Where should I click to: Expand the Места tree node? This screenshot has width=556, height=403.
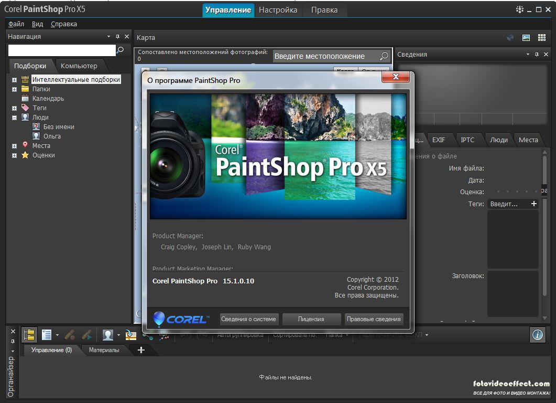[14, 146]
